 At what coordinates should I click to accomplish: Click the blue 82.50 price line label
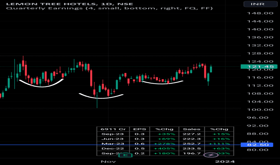pos(257,145)
